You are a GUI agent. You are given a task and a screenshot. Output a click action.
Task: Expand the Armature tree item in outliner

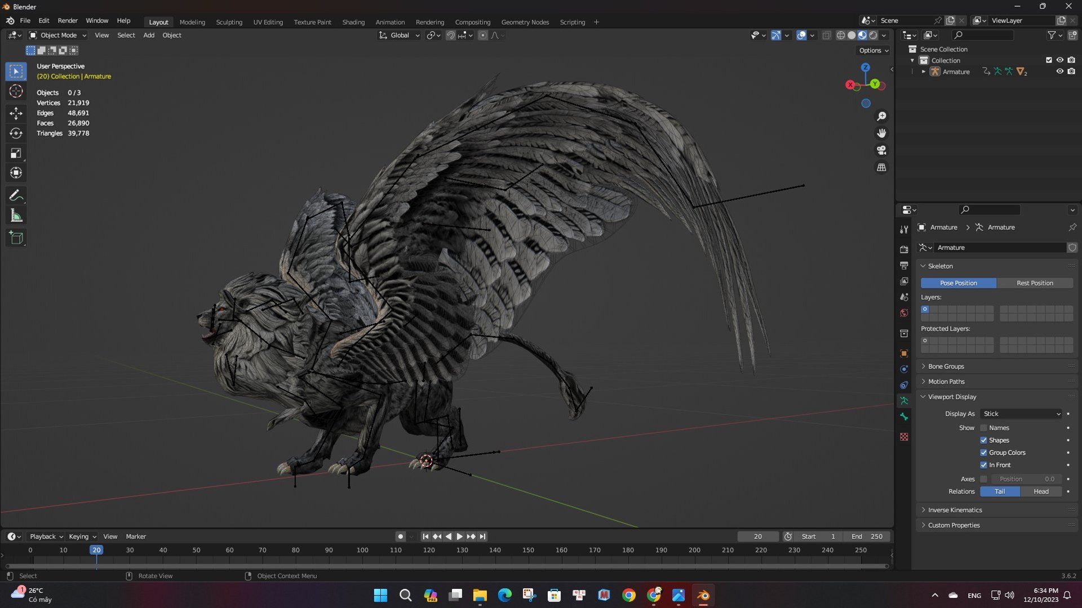point(923,71)
